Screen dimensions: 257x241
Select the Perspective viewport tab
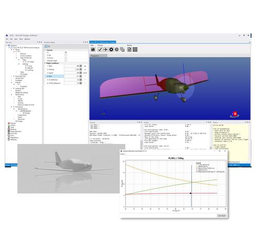pyautogui.click(x=98, y=56)
